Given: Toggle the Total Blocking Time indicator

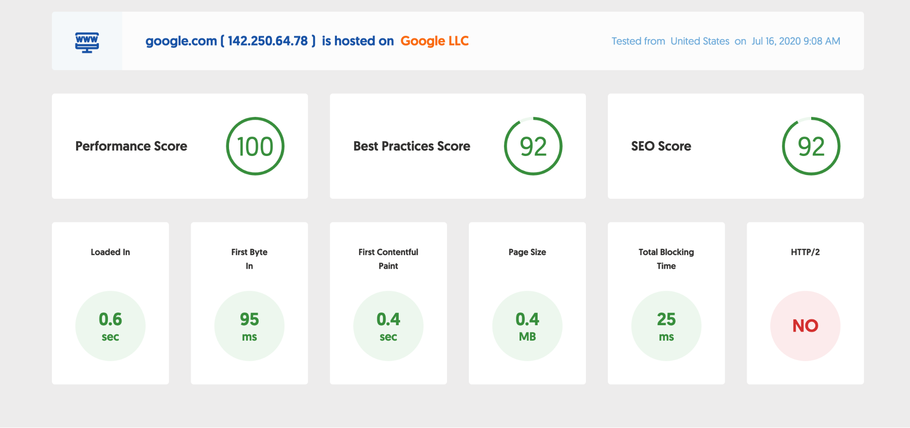Looking at the screenshot, I should (x=666, y=325).
